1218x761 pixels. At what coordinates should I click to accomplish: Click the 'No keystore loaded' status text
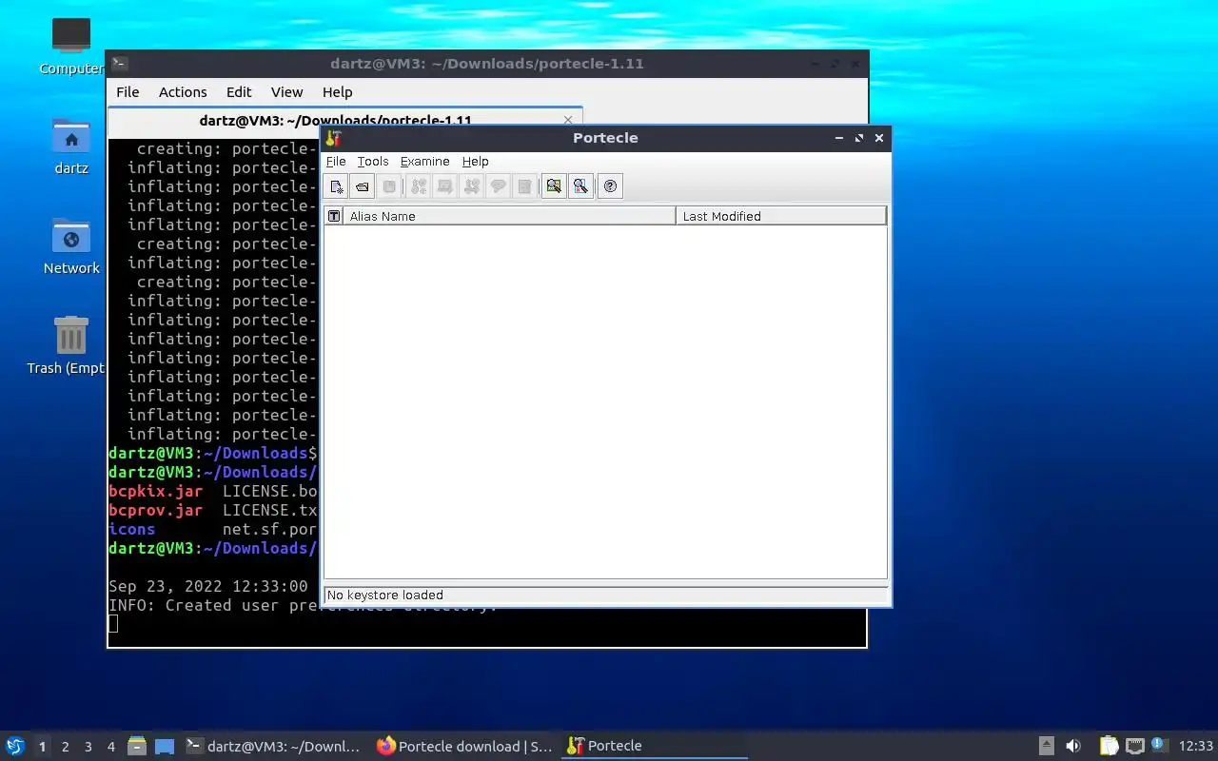[x=385, y=595]
